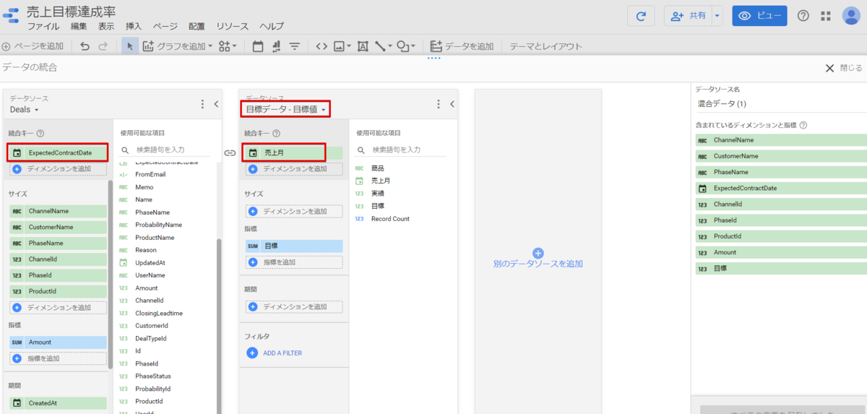Open the date range control icon
Viewport: 867px width, 414px height.
(x=258, y=46)
